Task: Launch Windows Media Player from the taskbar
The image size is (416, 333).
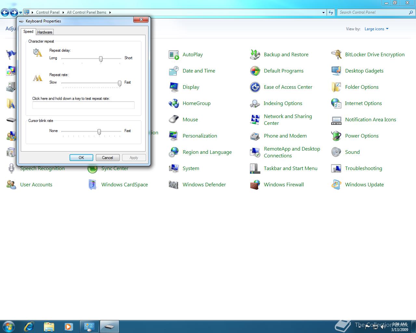Action: click(69, 326)
